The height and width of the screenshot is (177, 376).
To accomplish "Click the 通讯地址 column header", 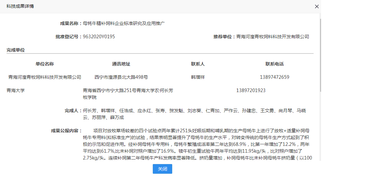I will 121,64.
